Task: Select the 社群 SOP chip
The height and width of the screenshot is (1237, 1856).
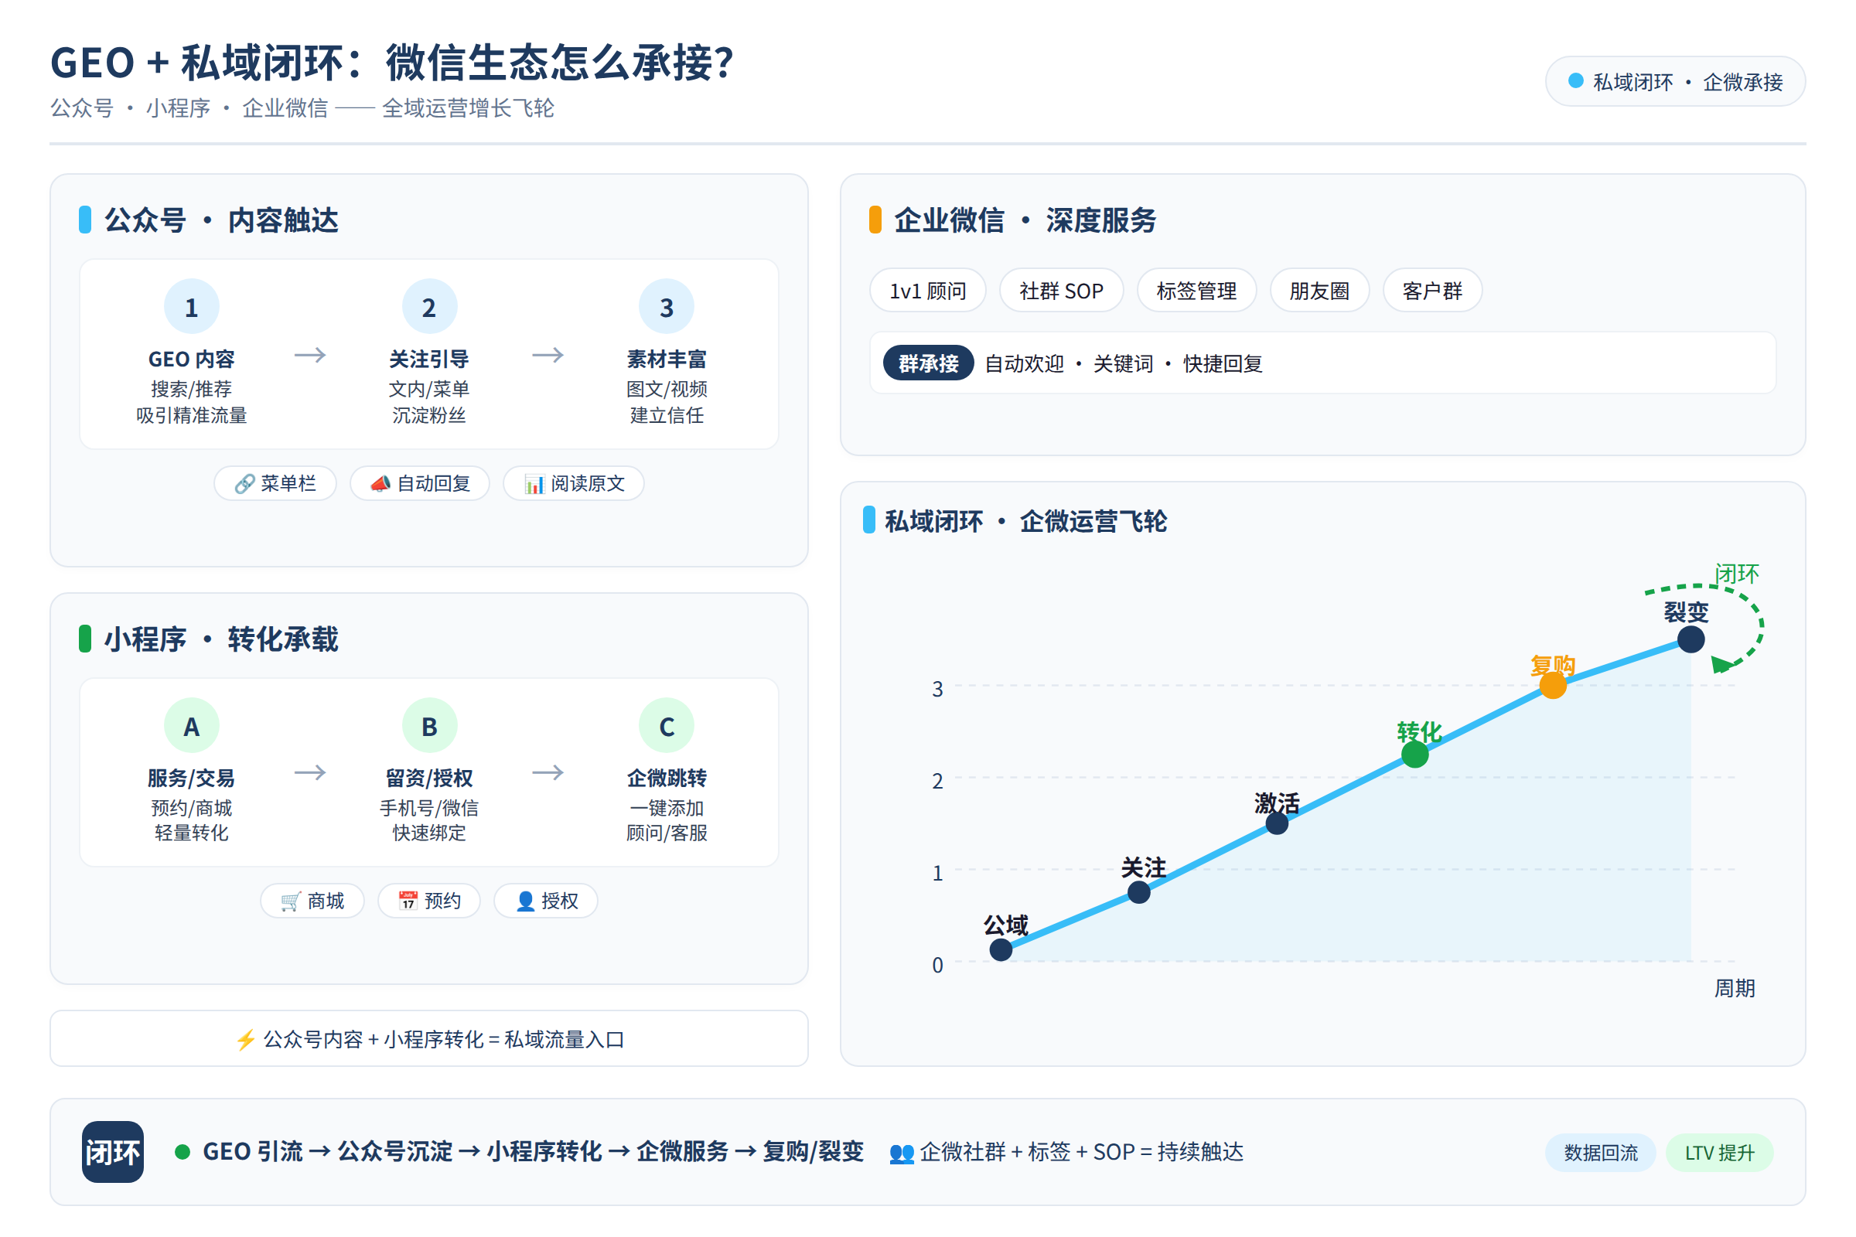Action: coord(1061,291)
